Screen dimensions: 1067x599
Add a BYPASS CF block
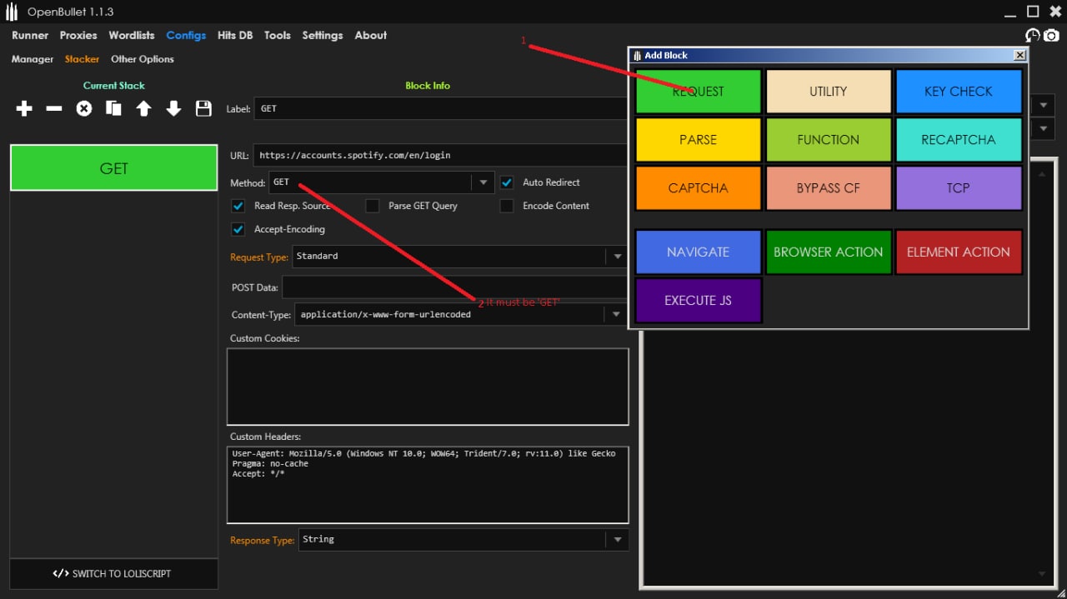[829, 188]
